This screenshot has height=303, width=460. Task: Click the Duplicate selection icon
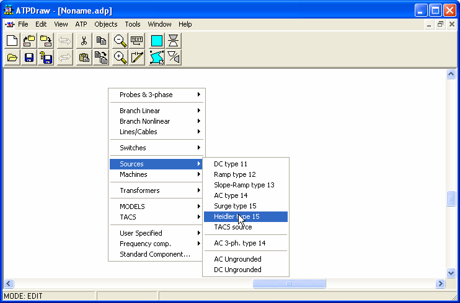[x=101, y=58]
